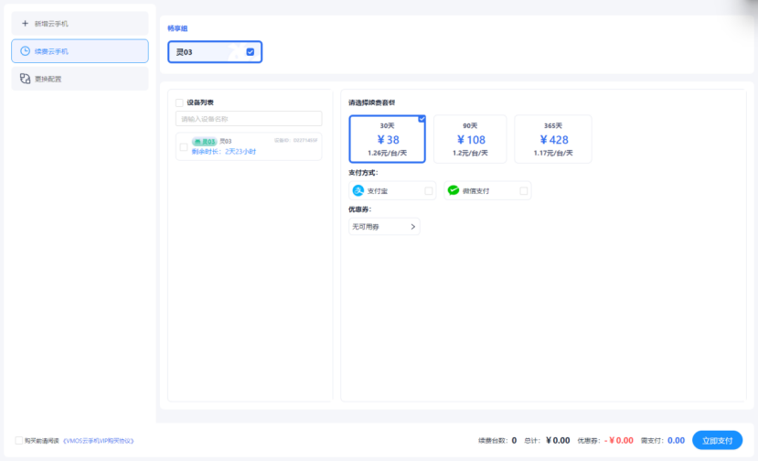The width and height of the screenshot is (758, 461).
Task: Choose the 365天 ¥428 renewal package
Action: coord(552,139)
